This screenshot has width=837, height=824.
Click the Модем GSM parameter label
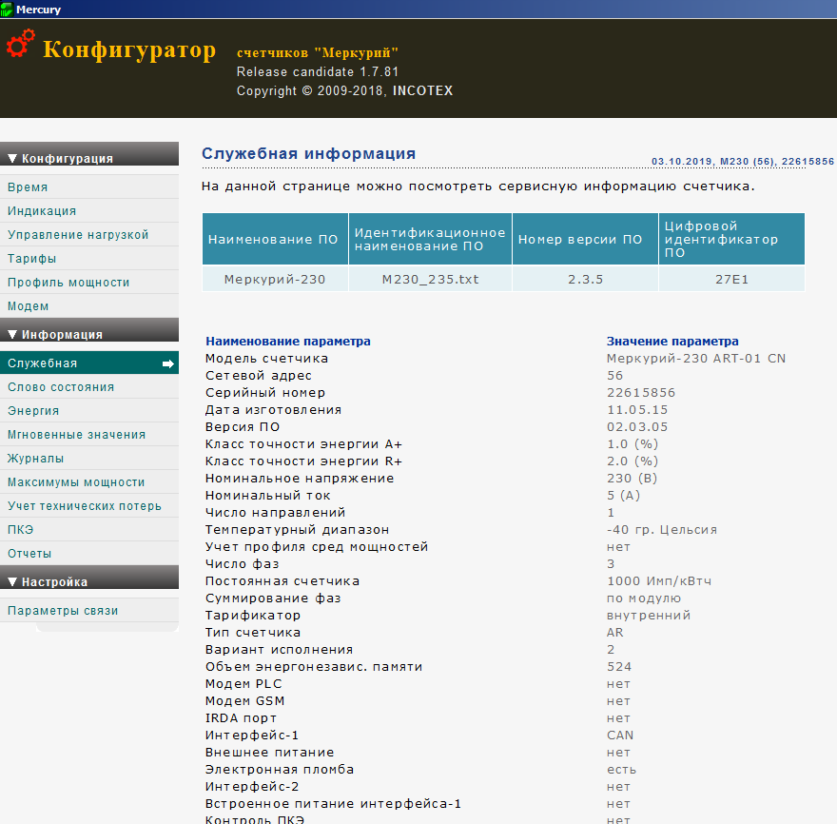pyautogui.click(x=245, y=701)
